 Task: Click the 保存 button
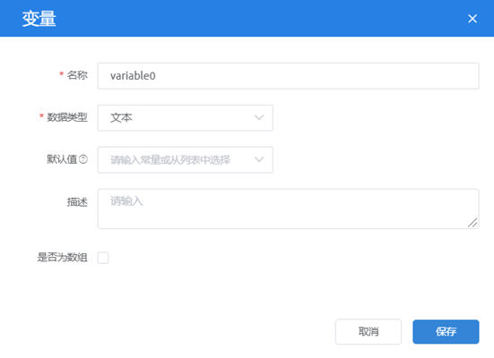pyautogui.click(x=446, y=331)
